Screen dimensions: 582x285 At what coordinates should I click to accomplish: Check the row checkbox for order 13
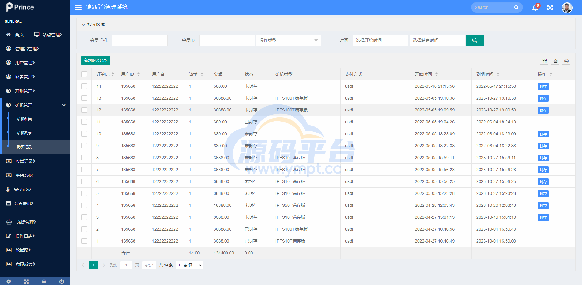(x=84, y=98)
